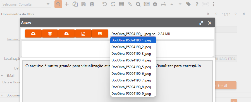This screenshot has width=251, height=102.
Task: Click the undo arrow icon
Action: click(x=104, y=4)
